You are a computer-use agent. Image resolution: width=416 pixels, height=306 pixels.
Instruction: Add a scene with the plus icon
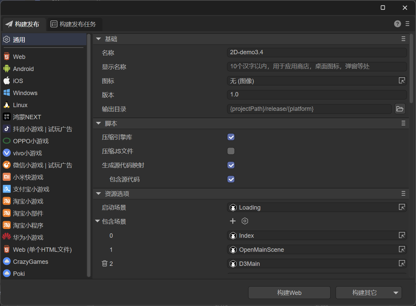233,221
